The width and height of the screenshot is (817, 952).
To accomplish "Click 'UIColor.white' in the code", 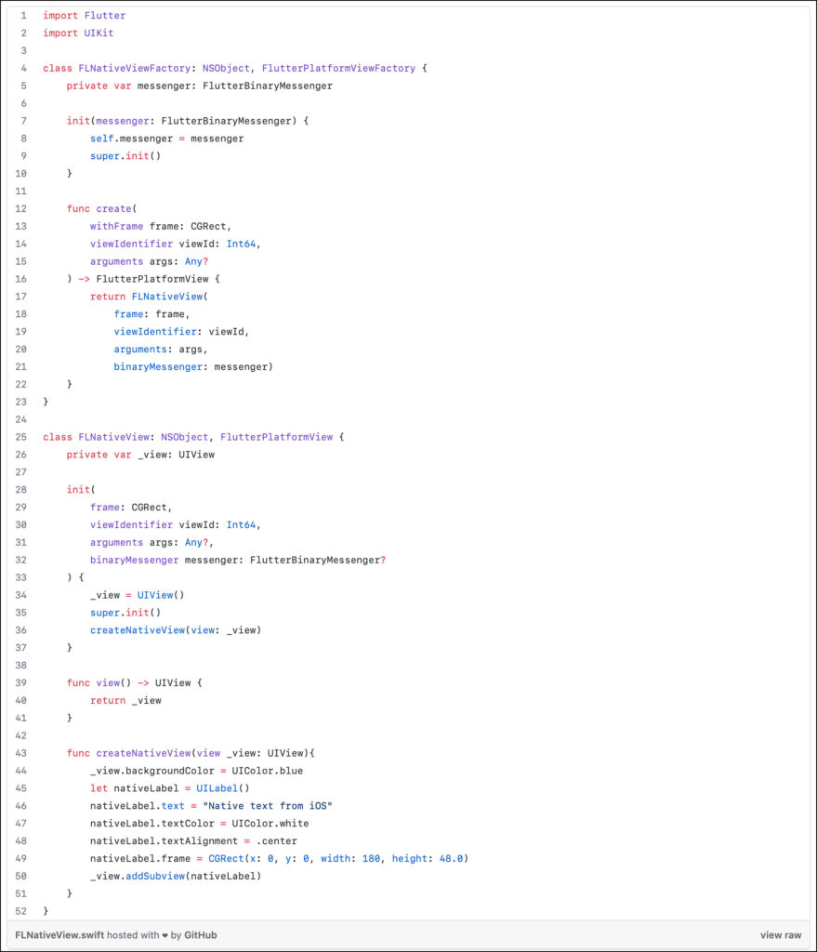I will [270, 823].
